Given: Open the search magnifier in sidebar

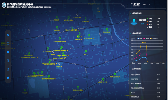Looking at the screenshot, I should pyautogui.click(x=8, y=44).
